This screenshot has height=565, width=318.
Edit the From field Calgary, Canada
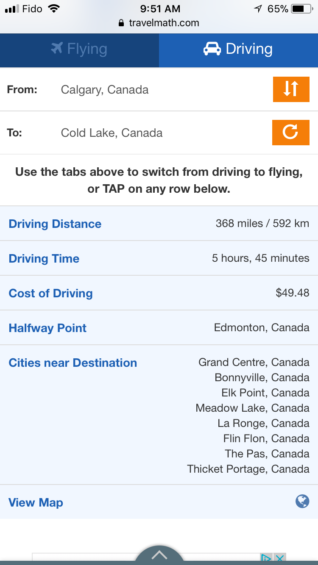pyautogui.click(x=105, y=90)
